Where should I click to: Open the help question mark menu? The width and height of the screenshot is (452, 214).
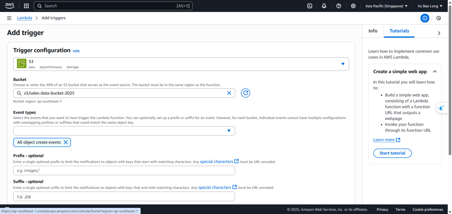tap(339, 6)
